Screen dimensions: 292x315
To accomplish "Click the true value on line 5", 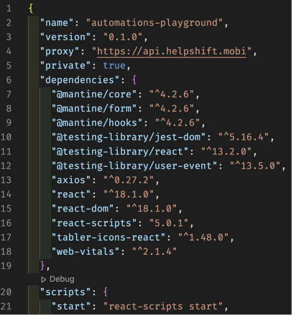I will pos(114,66).
